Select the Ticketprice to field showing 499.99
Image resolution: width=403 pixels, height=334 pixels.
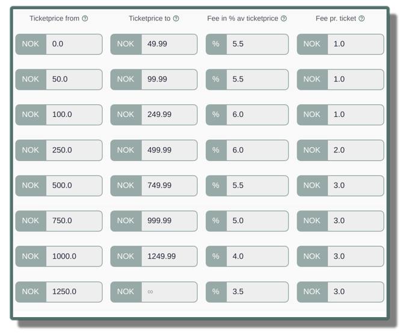(168, 150)
